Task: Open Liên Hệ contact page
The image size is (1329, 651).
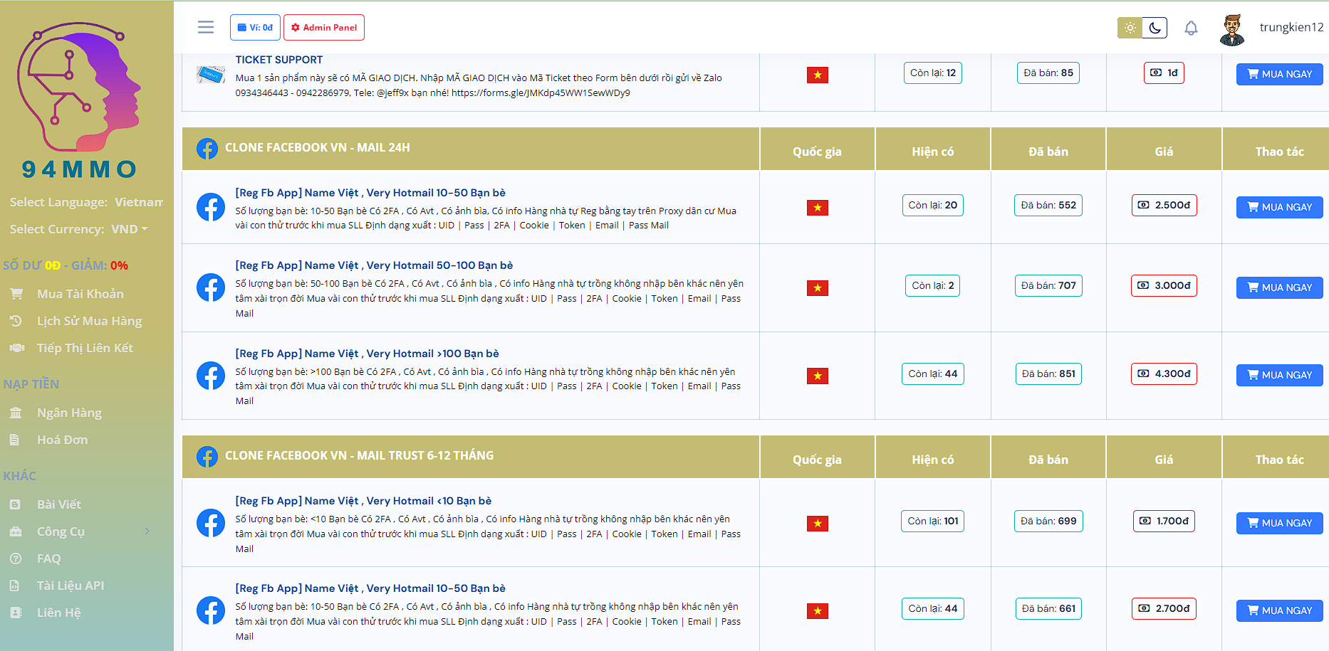Action: 59,613
